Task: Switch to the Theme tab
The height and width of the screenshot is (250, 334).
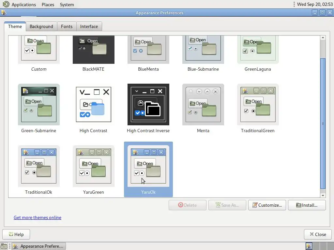Action: tap(15, 26)
